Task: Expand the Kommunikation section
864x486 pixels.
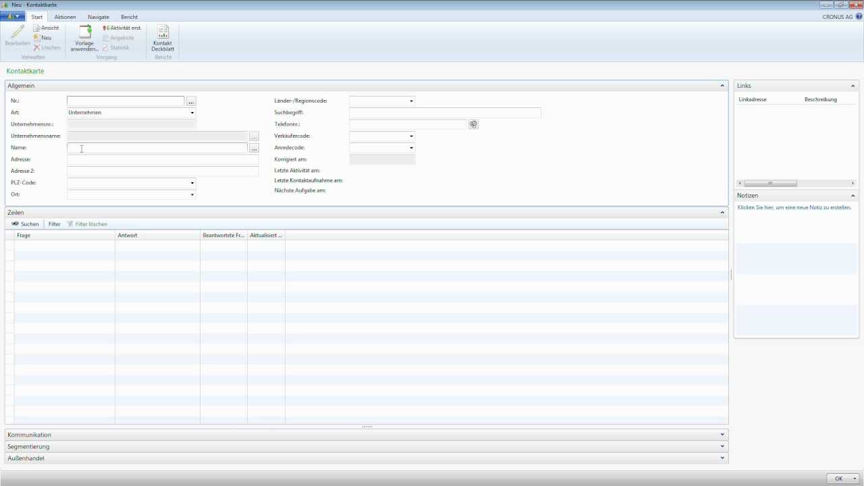Action: pyautogui.click(x=723, y=435)
